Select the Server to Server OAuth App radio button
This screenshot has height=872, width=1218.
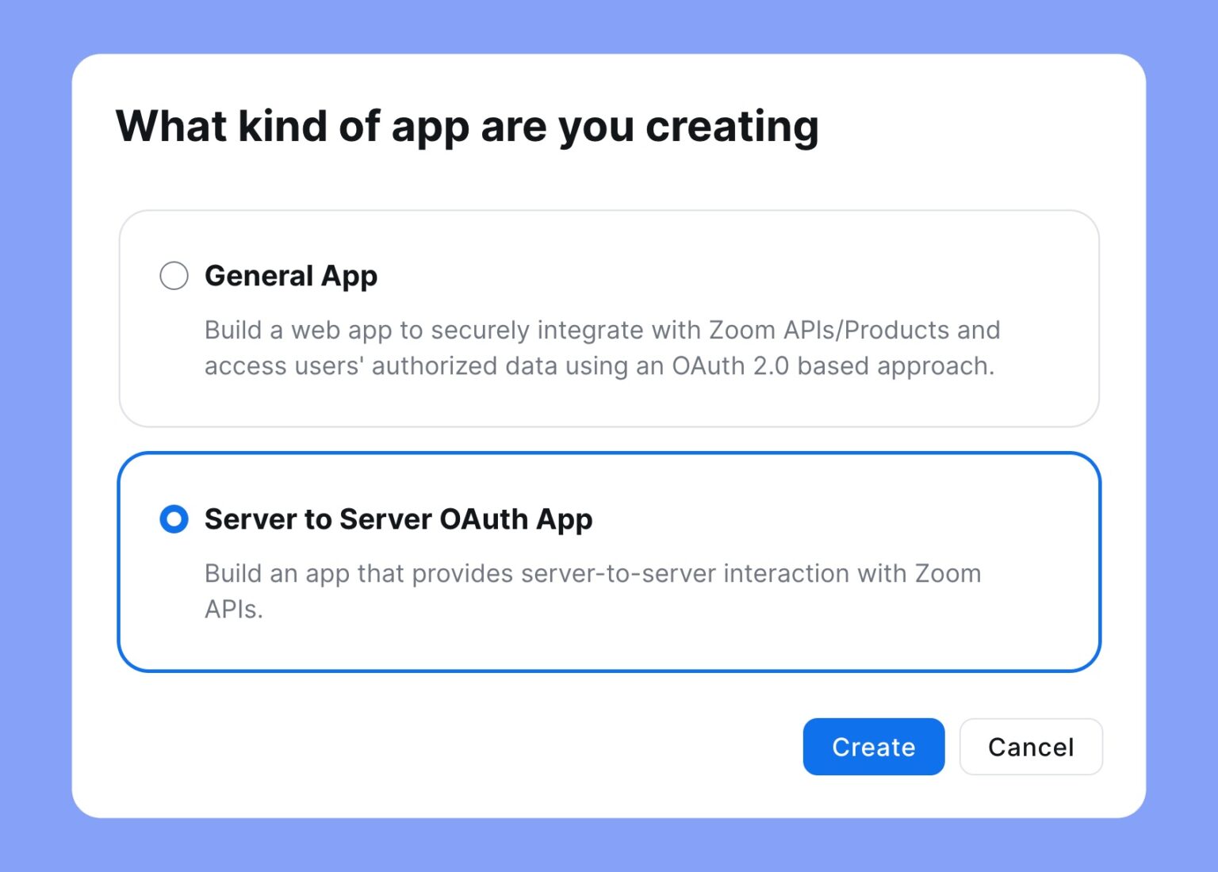tap(174, 519)
